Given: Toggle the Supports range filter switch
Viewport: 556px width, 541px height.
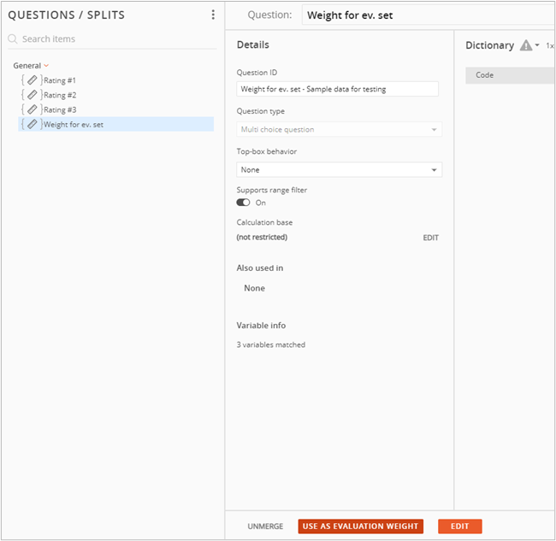Looking at the screenshot, I should [243, 203].
